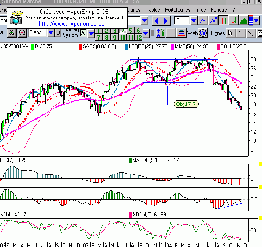Viewport: 262px width, 247px height.
Task: Switch to OHLC bar chart style
Action: pos(233,20)
